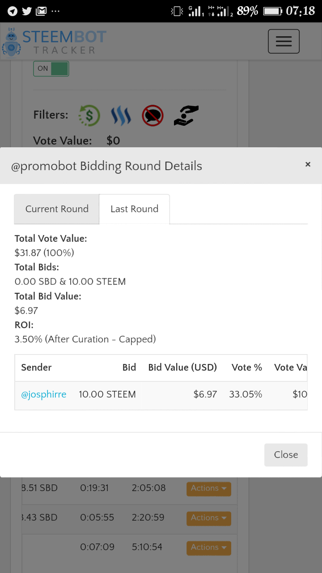
Task: Click the Sender column header
Action: (x=36, y=368)
